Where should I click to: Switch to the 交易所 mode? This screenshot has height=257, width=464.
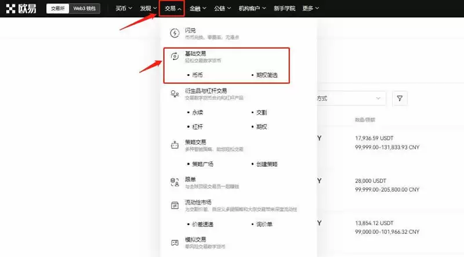point(57,9)
